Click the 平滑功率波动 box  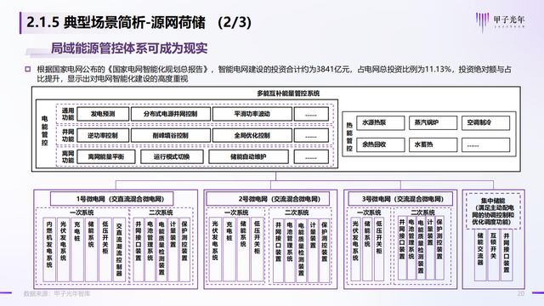[252, 114]
